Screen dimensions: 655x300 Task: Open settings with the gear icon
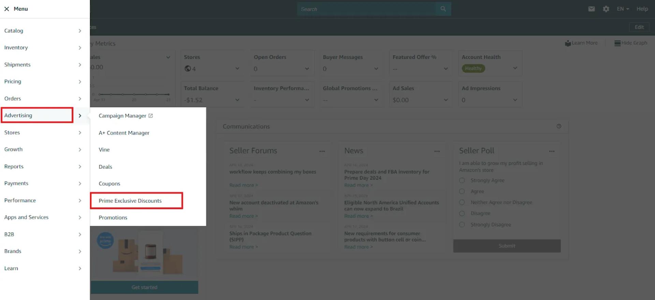[x=606, y=9]
